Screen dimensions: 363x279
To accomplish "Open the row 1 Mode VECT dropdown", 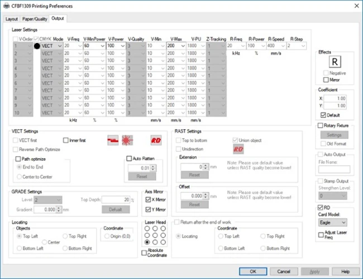I will 52,46.
